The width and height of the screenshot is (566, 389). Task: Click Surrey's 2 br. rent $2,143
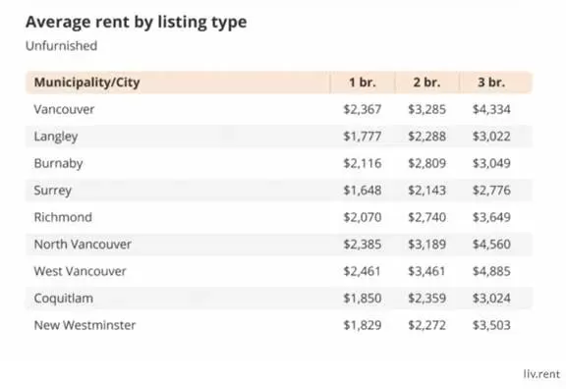(x=427, y=191)
